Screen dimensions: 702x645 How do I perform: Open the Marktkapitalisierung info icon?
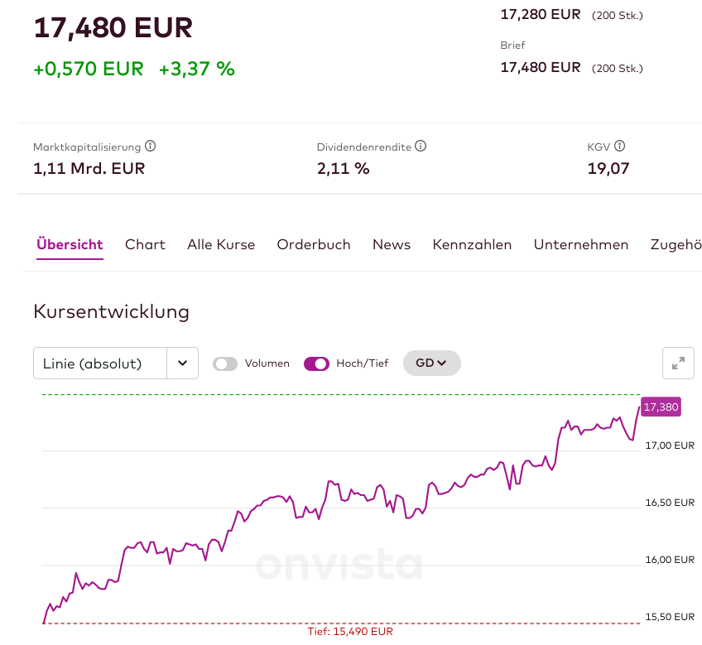pos(150,146)
